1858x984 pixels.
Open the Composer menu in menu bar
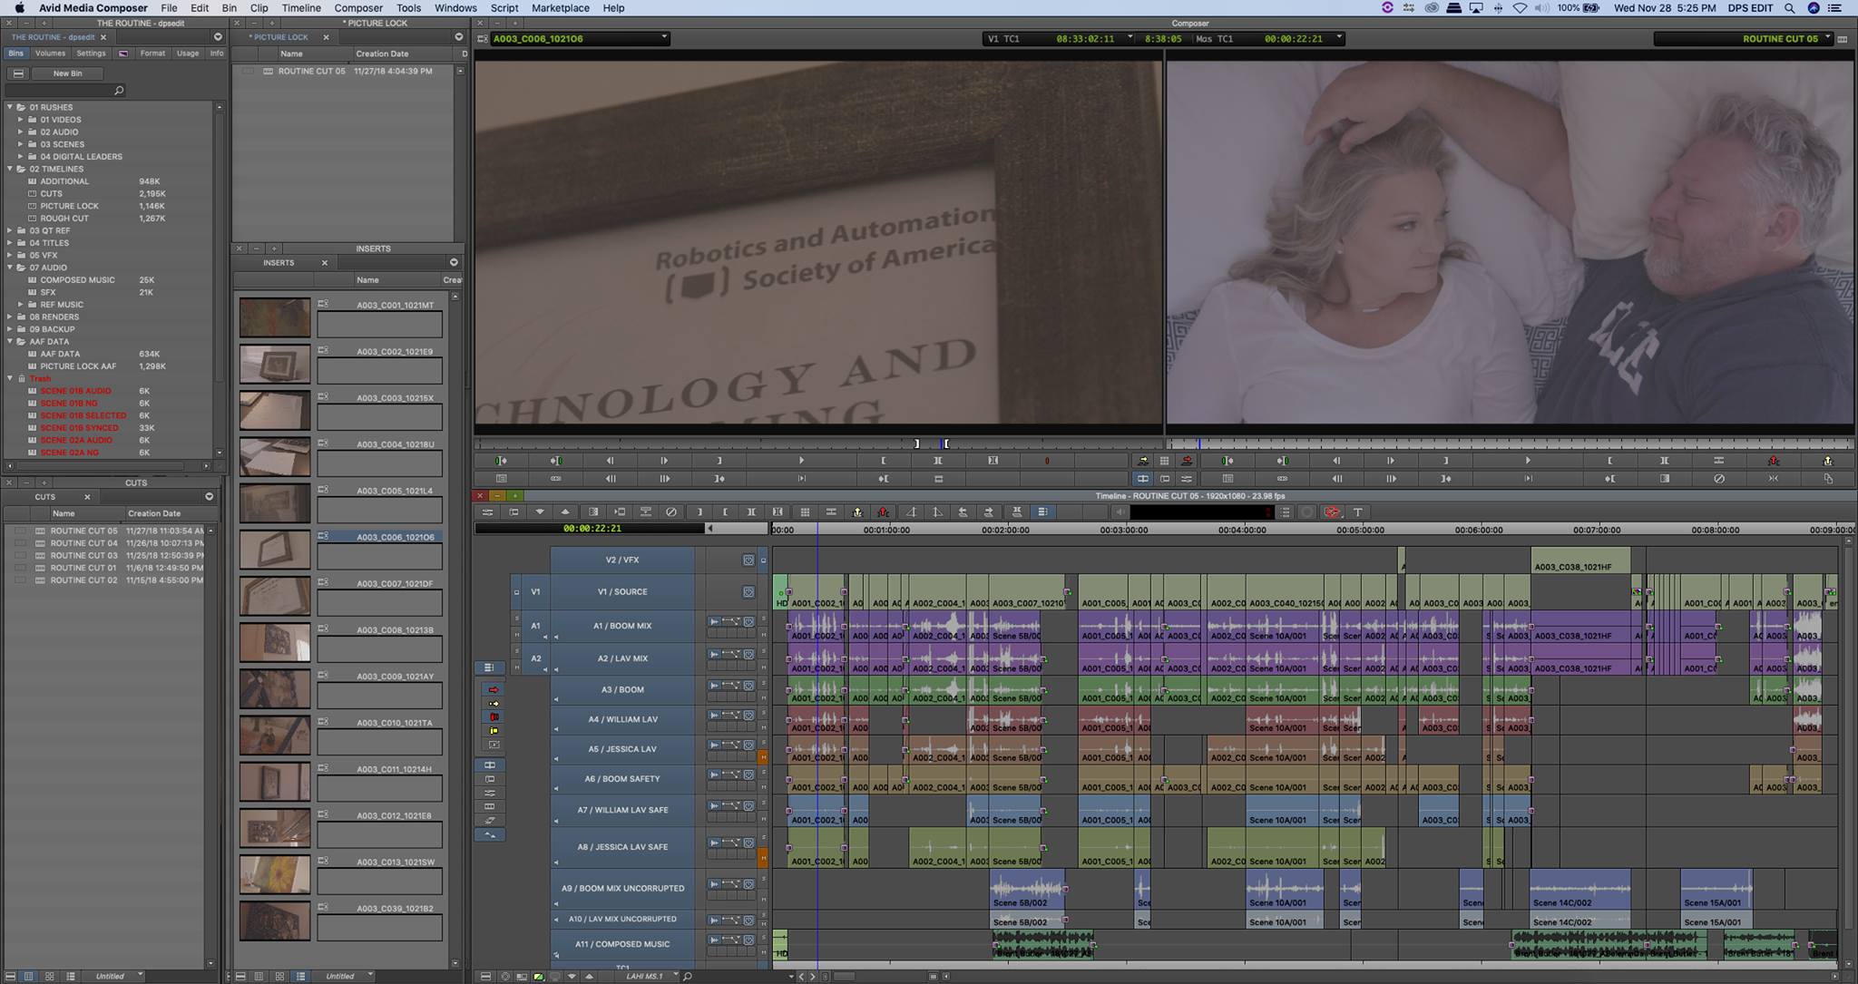click(x=358, y=8)
